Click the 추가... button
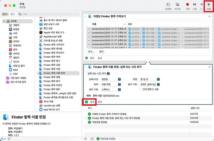Screen dimensions: 214x141 (x=91, y=52)
